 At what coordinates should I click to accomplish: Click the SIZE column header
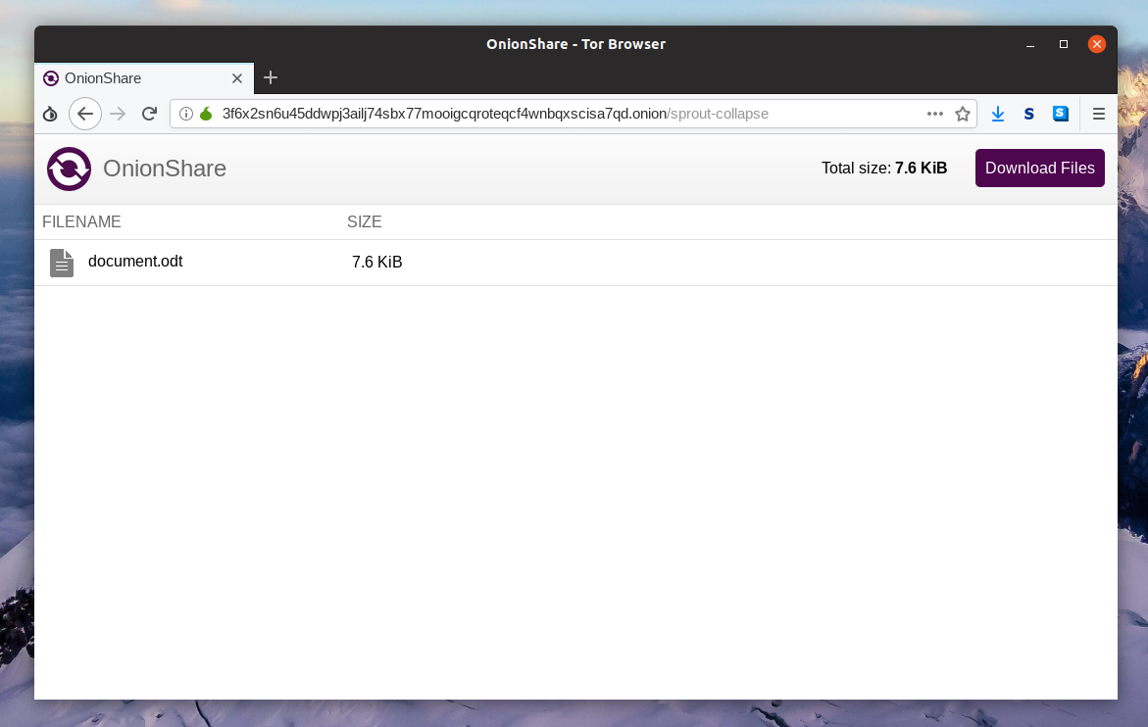[365, 221]
